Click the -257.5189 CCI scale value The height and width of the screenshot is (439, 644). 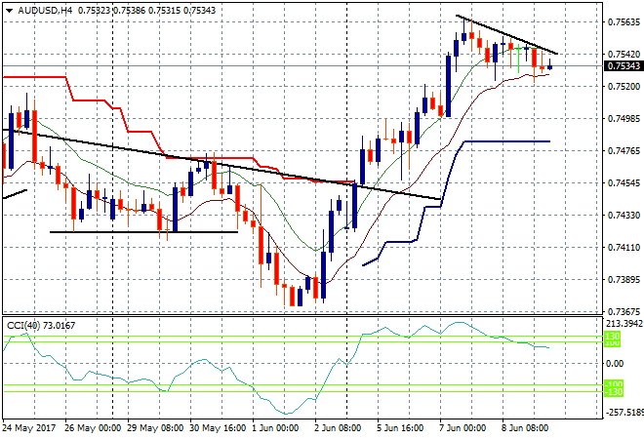(x=624, y=413)
